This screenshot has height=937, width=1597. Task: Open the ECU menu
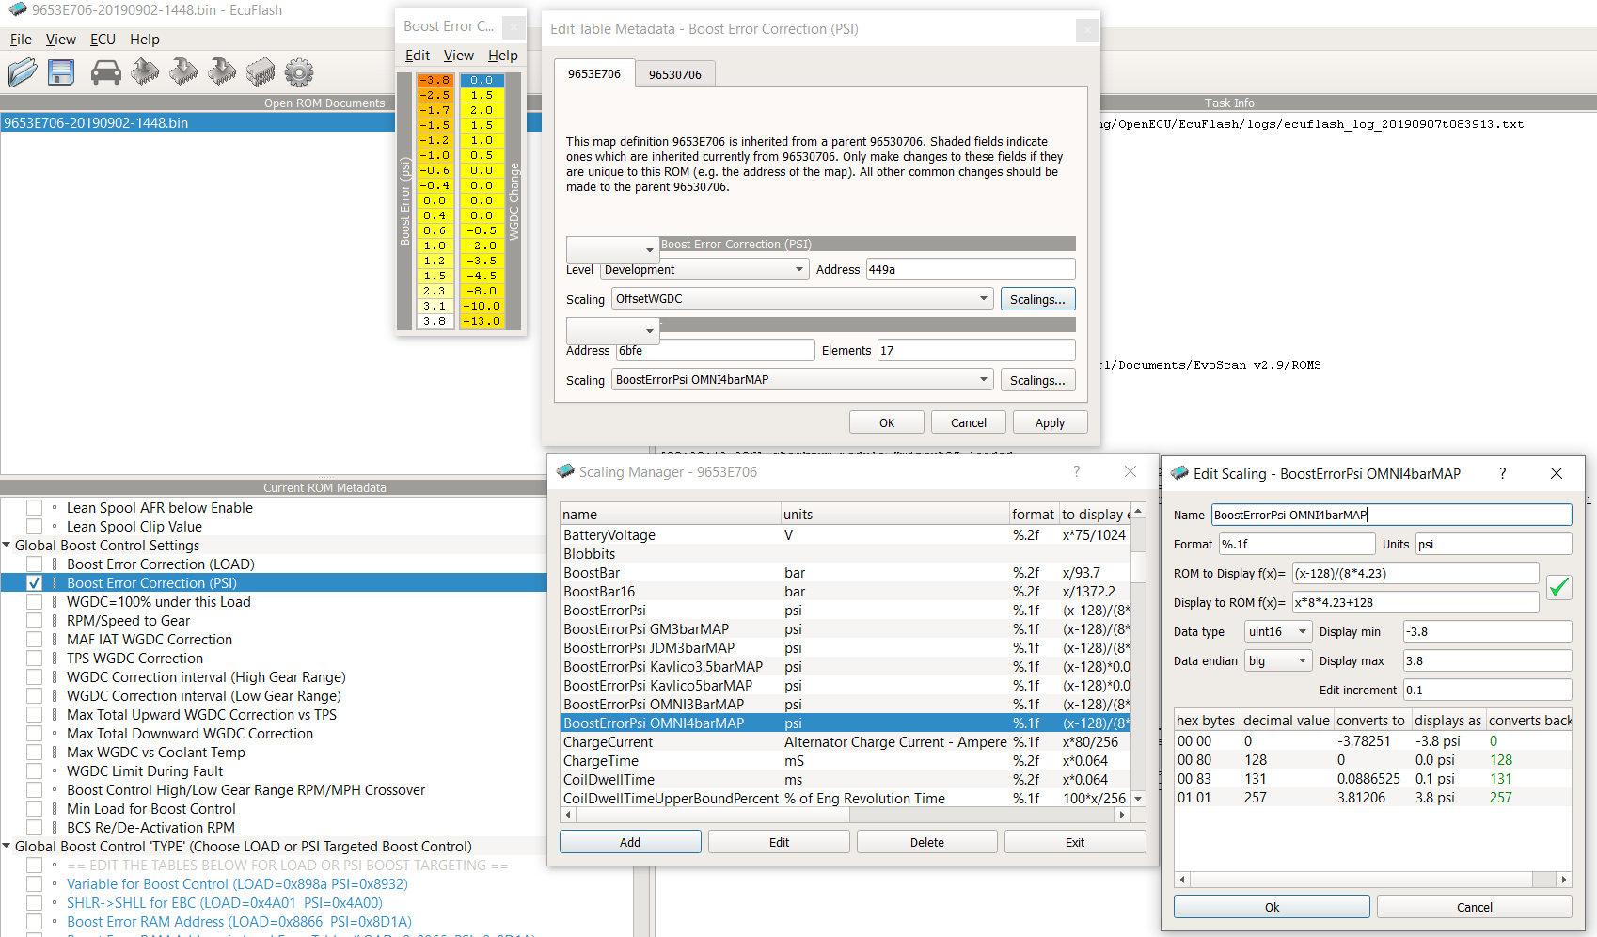(103, 40)
